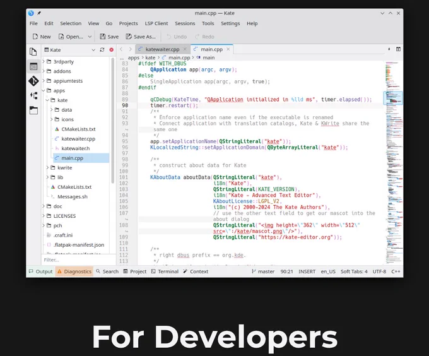Screen dimensions: 429x356
Task: Open the Selection menu
Action: click(x=71, y=23)
